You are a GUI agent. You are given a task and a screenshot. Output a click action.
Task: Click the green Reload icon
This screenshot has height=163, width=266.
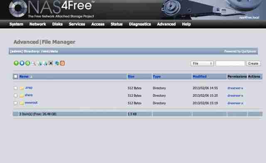[x=28, y=63]
